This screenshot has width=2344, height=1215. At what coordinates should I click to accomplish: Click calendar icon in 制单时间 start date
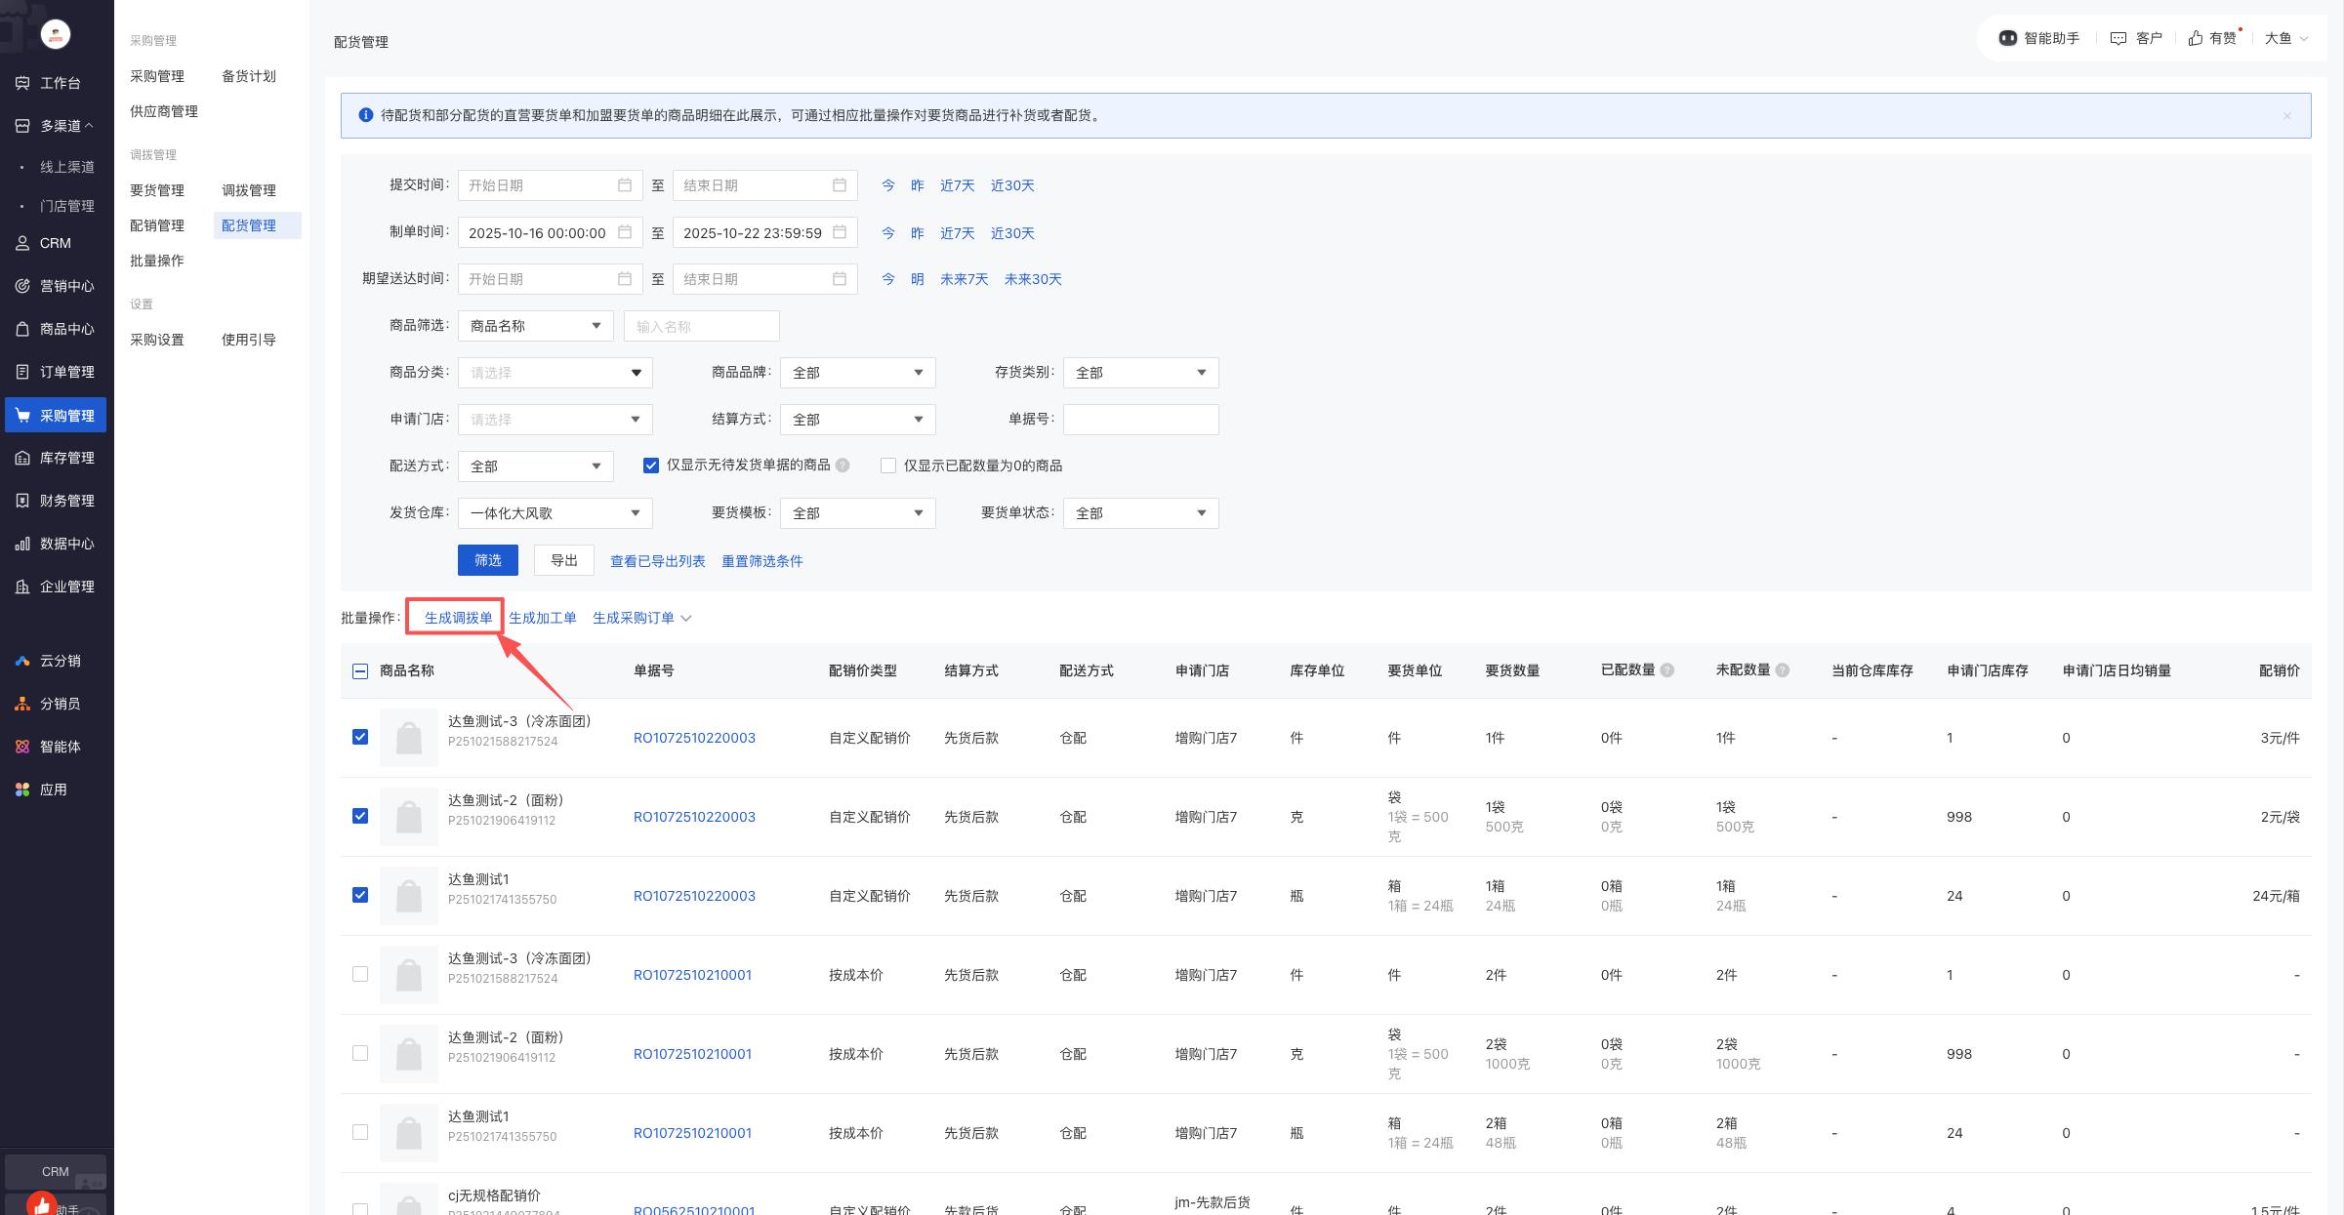pos(625,232)
